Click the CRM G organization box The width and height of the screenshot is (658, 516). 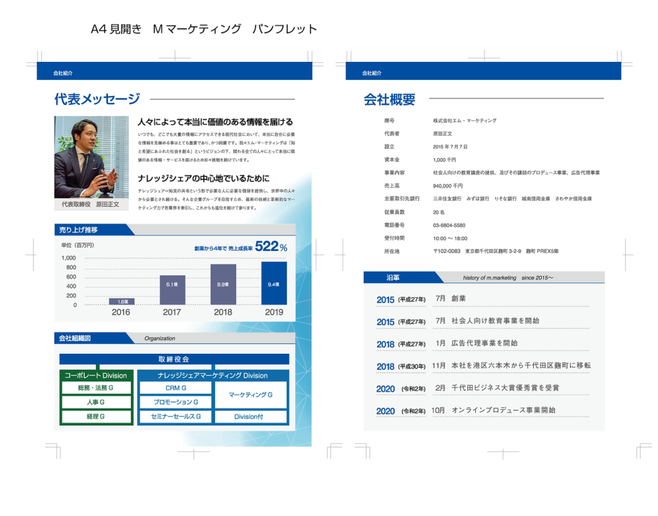[175, 388]
